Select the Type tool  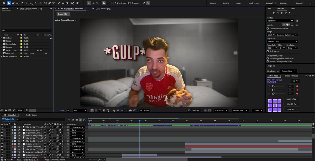coord(54,3)
